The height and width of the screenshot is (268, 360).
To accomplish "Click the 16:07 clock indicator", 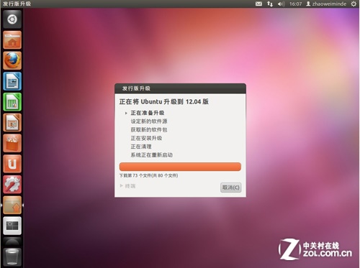I will click(x=295, y=4).
